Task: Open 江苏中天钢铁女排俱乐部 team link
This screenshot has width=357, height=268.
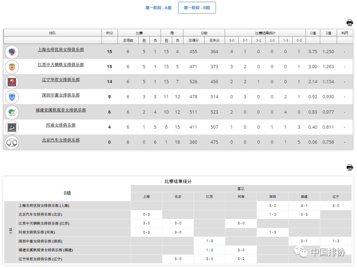Action: [61, 65]
